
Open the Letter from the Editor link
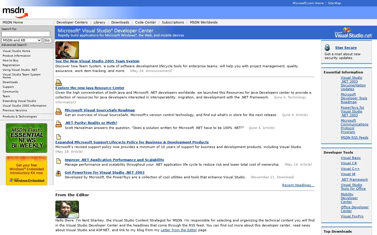[179, 230]
